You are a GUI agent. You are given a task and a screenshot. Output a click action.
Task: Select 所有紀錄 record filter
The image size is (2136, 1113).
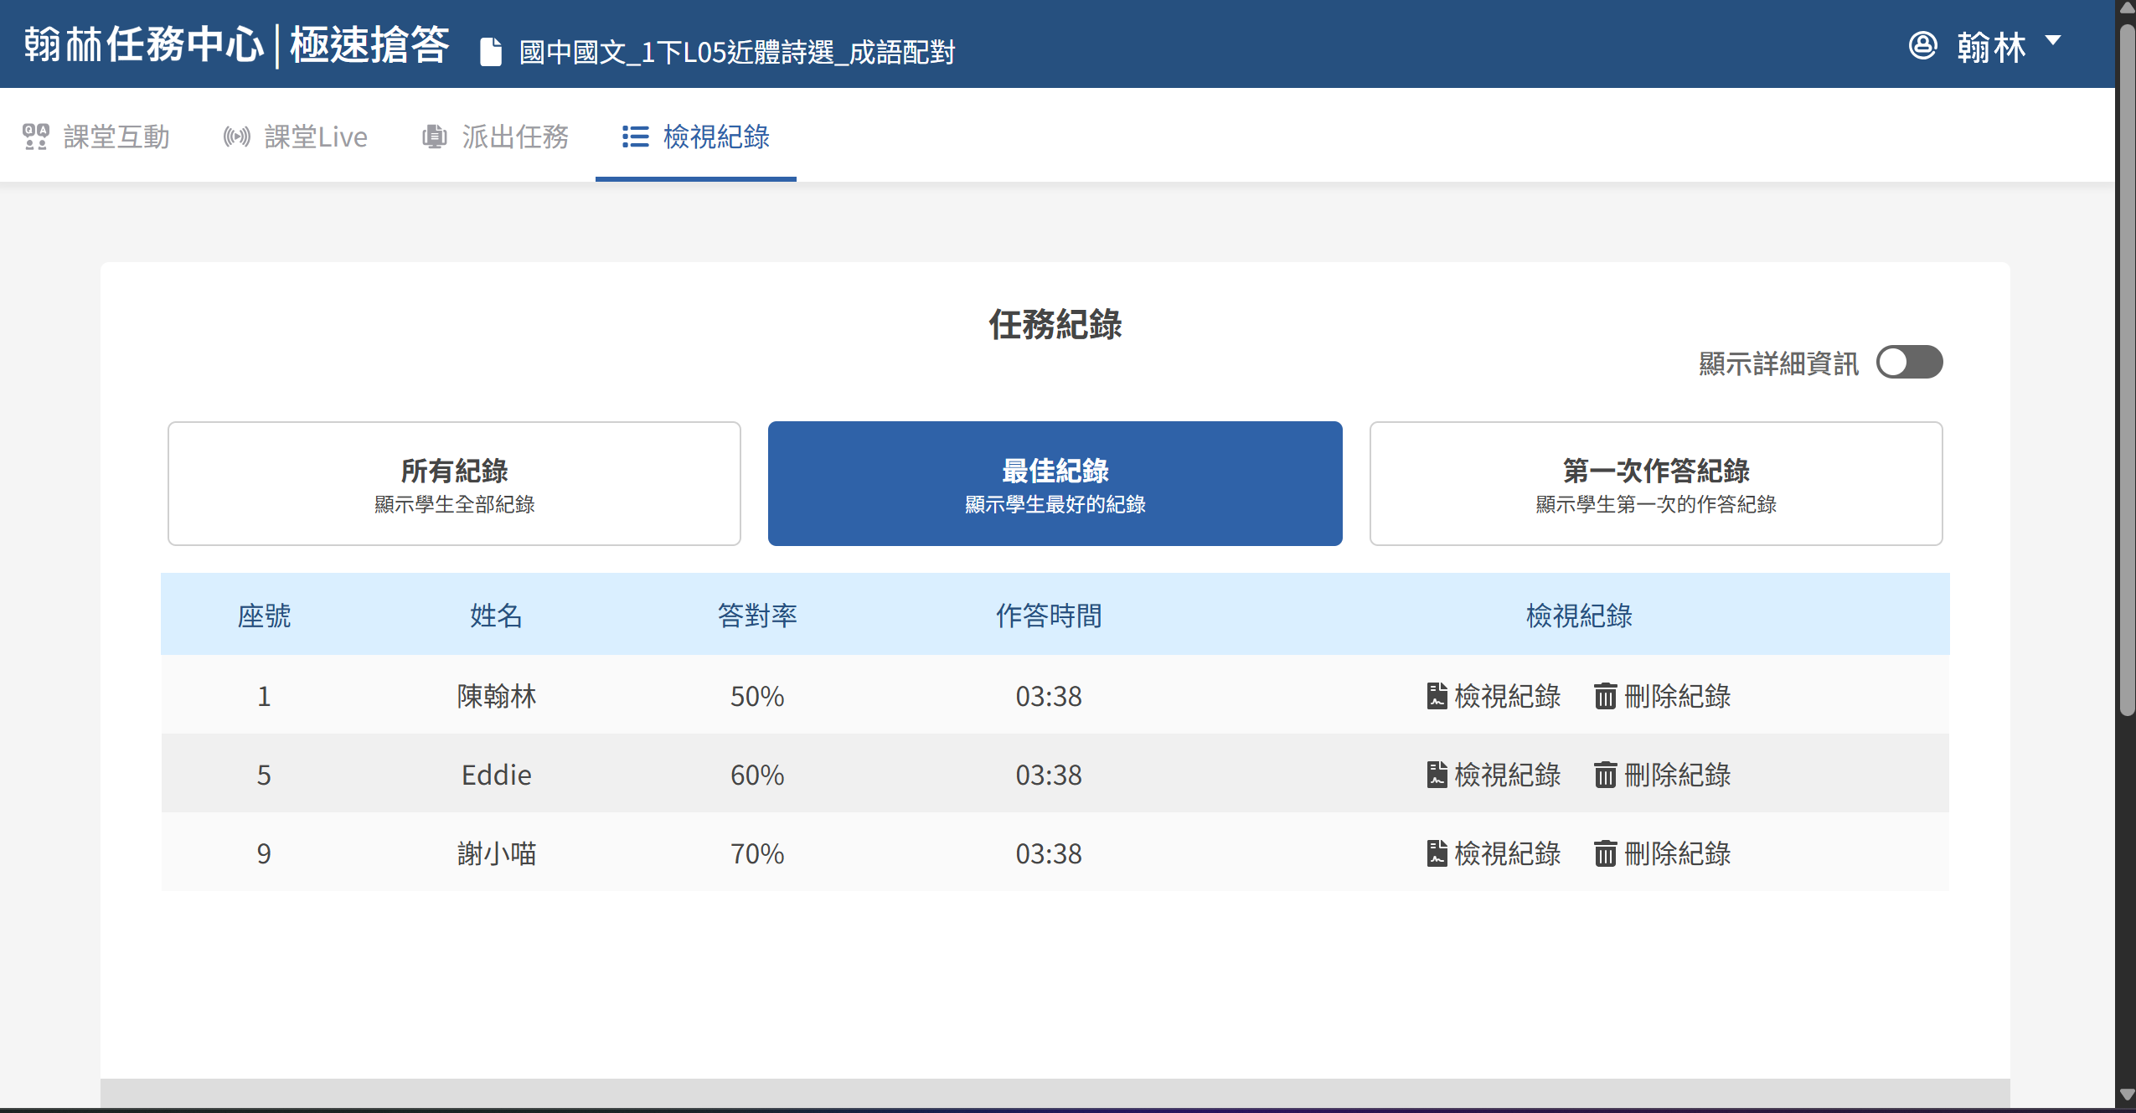(454, 483)
